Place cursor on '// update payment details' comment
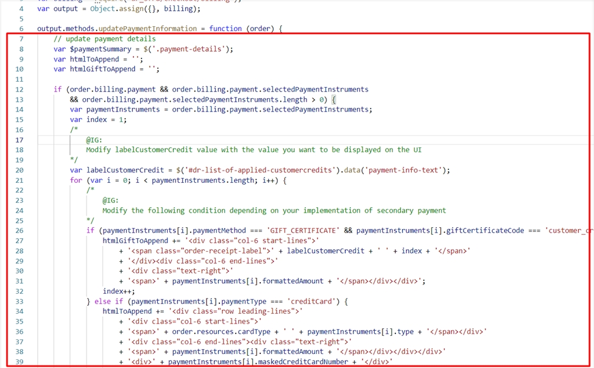 click(104, 39)
